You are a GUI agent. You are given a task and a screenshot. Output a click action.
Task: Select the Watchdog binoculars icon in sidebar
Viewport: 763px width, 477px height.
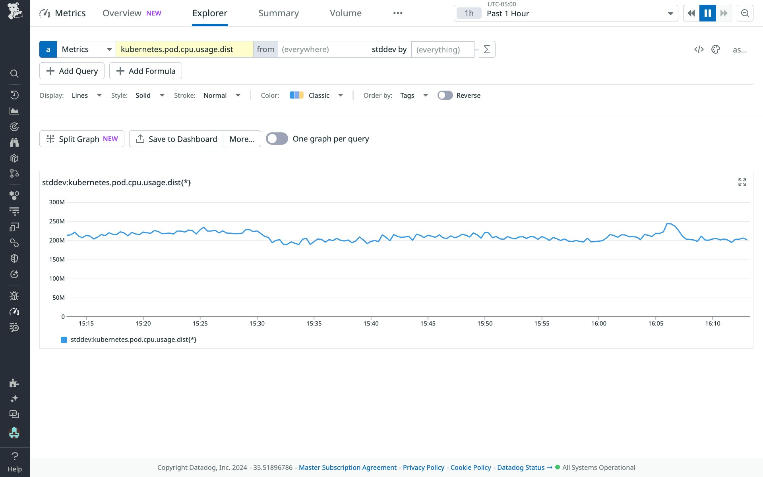(14, 142)
